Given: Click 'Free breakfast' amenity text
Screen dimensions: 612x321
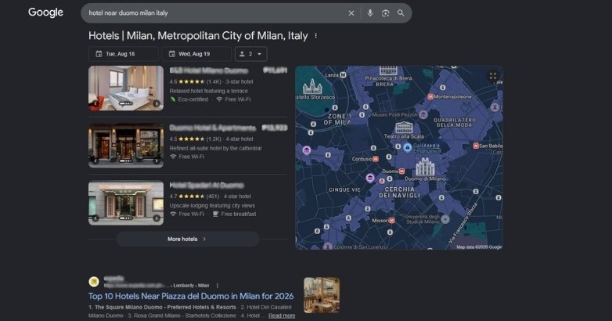Looking at the screenshot, I should pyautogui.click(x=239, y=214).
